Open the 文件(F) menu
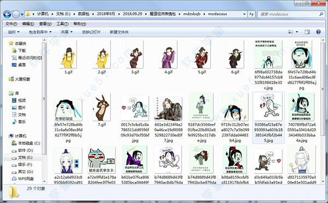Image resolution: width=328 pixels, height=203 pixels. coord(11,24)
